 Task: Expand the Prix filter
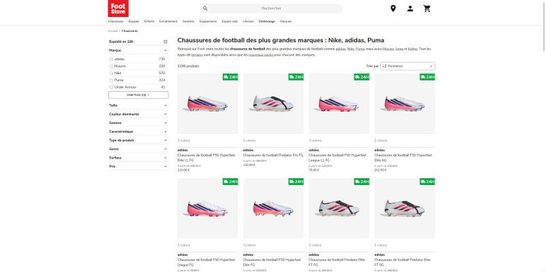click(138, 166)
